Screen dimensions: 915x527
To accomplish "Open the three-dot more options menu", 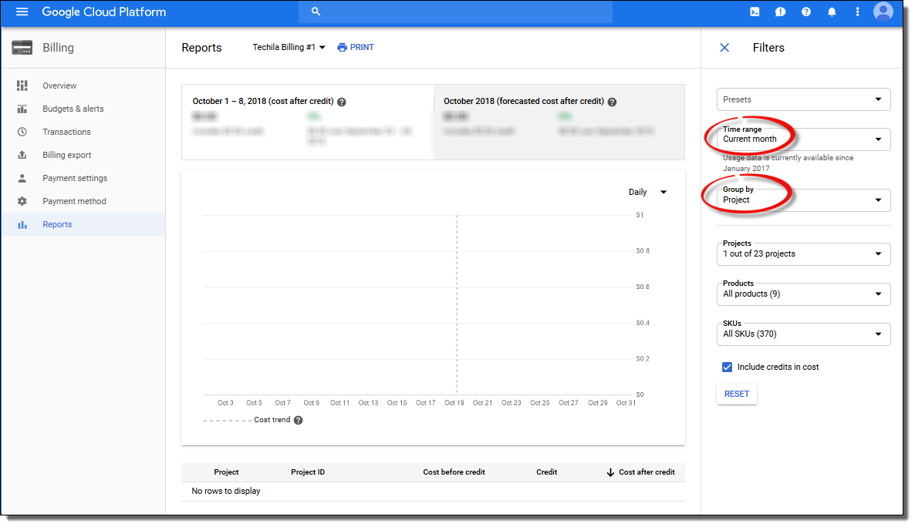I will click(857, 12).
